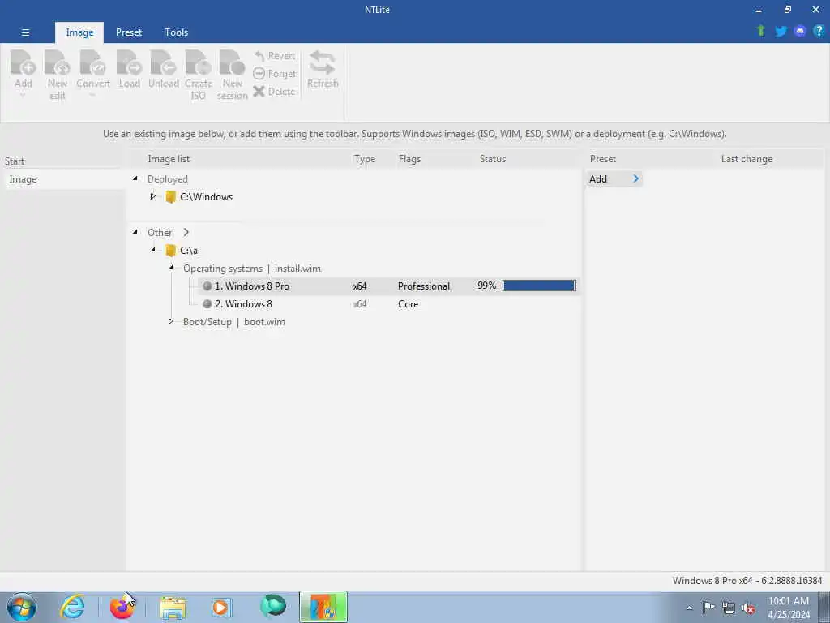This screenshot has width=830, height=623.
Task: Open dropdown arrow under Add toolbar button
Action: pos(23,96)
